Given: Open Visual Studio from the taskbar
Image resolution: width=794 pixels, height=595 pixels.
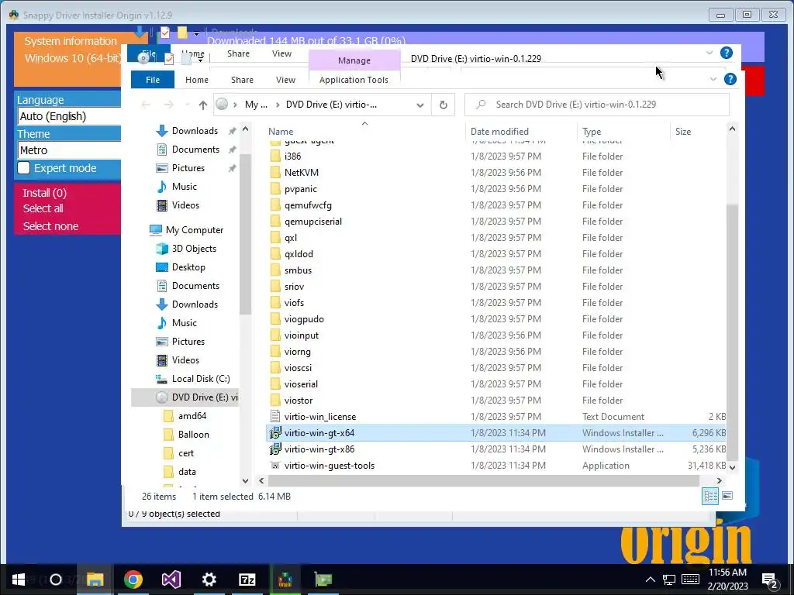Looking at the screenshot, I should [171, 580].
